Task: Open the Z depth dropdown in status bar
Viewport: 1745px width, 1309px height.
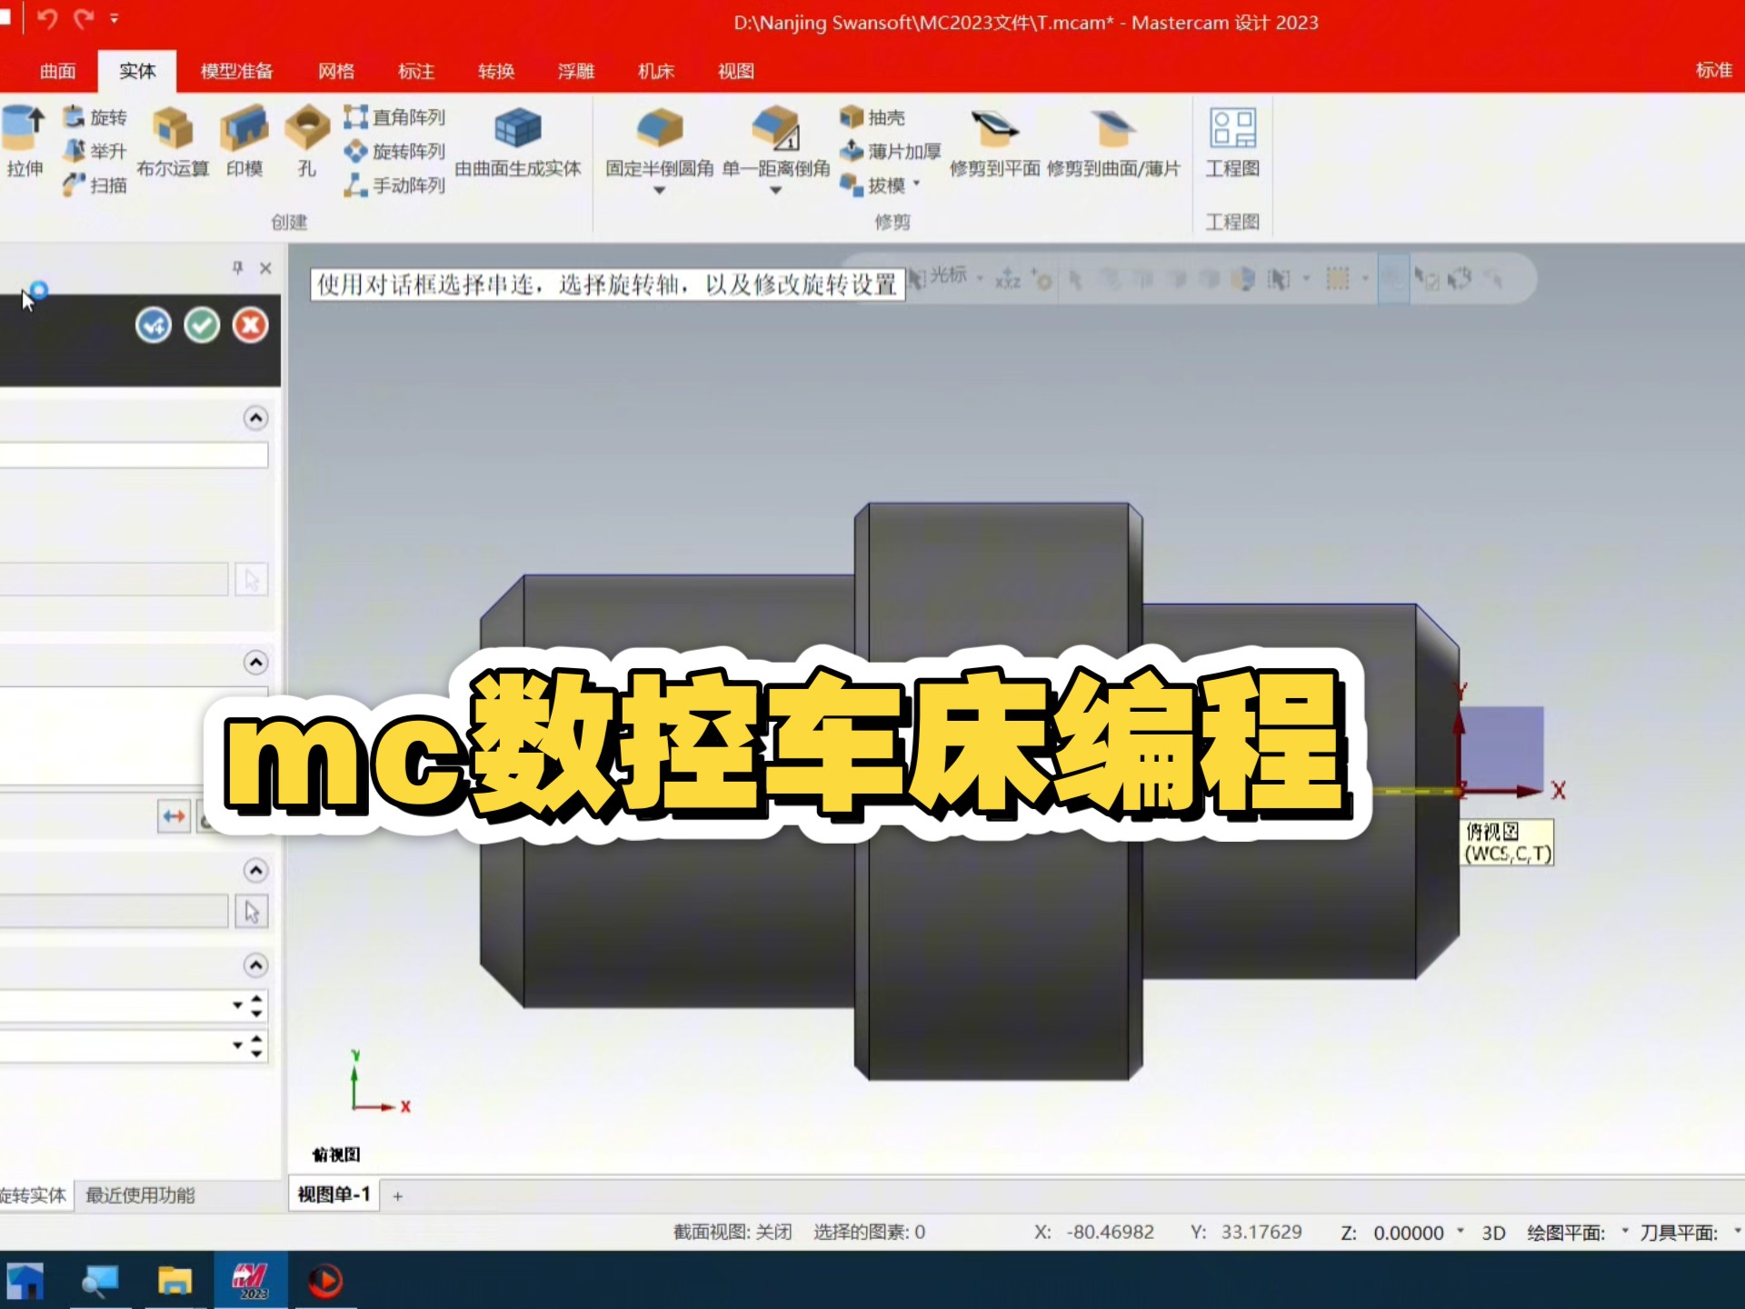Action: point(1461,1231)
